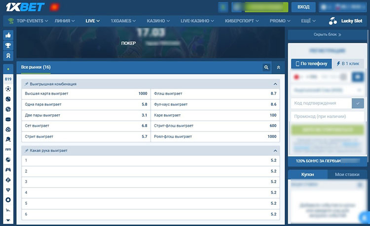Bet on Роял-флэш выиграет at 1000

pyautogui.click(x=215, y=136)
